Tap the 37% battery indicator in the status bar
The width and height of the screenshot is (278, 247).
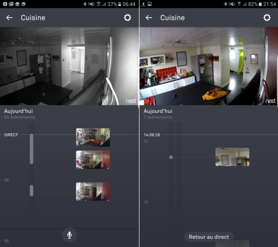114,4
